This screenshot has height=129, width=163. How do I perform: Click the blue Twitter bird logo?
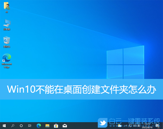click(104, 123)
